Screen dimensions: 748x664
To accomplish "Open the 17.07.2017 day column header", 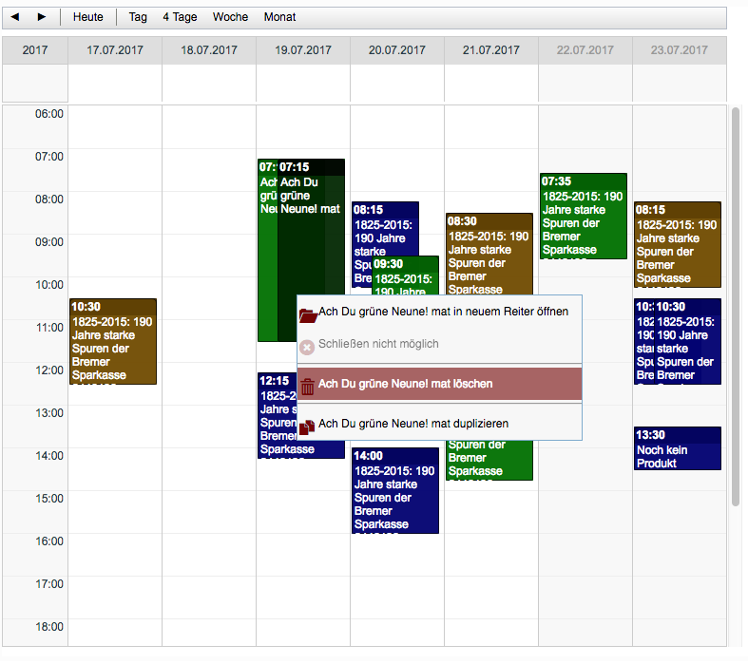I will tap(114, 50).
